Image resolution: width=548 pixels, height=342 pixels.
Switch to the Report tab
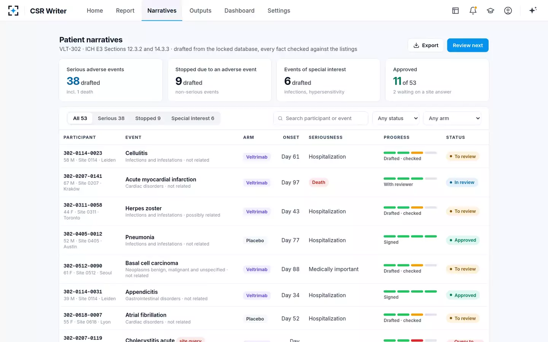tap(125, 11)
